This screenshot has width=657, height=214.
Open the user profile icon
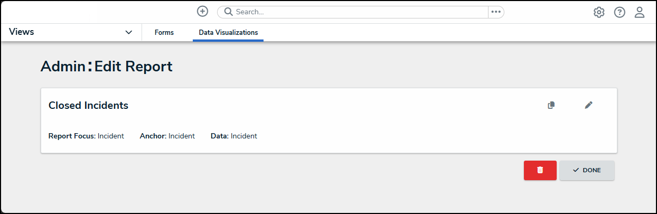pos(640,13)
